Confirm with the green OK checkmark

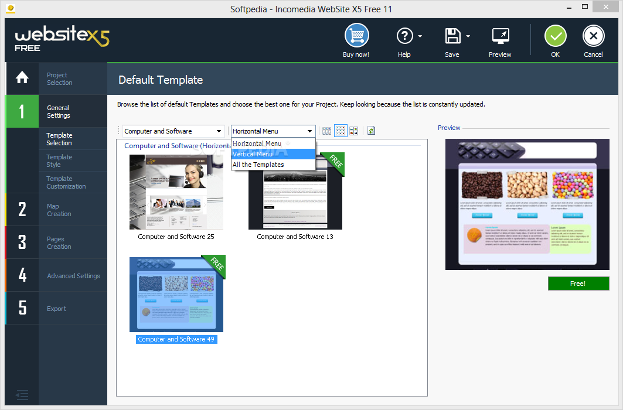tap(555, 36)
